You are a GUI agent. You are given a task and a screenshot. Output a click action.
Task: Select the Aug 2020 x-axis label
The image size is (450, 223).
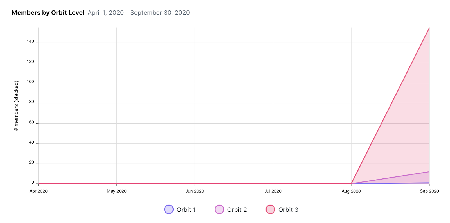(351, 191)
